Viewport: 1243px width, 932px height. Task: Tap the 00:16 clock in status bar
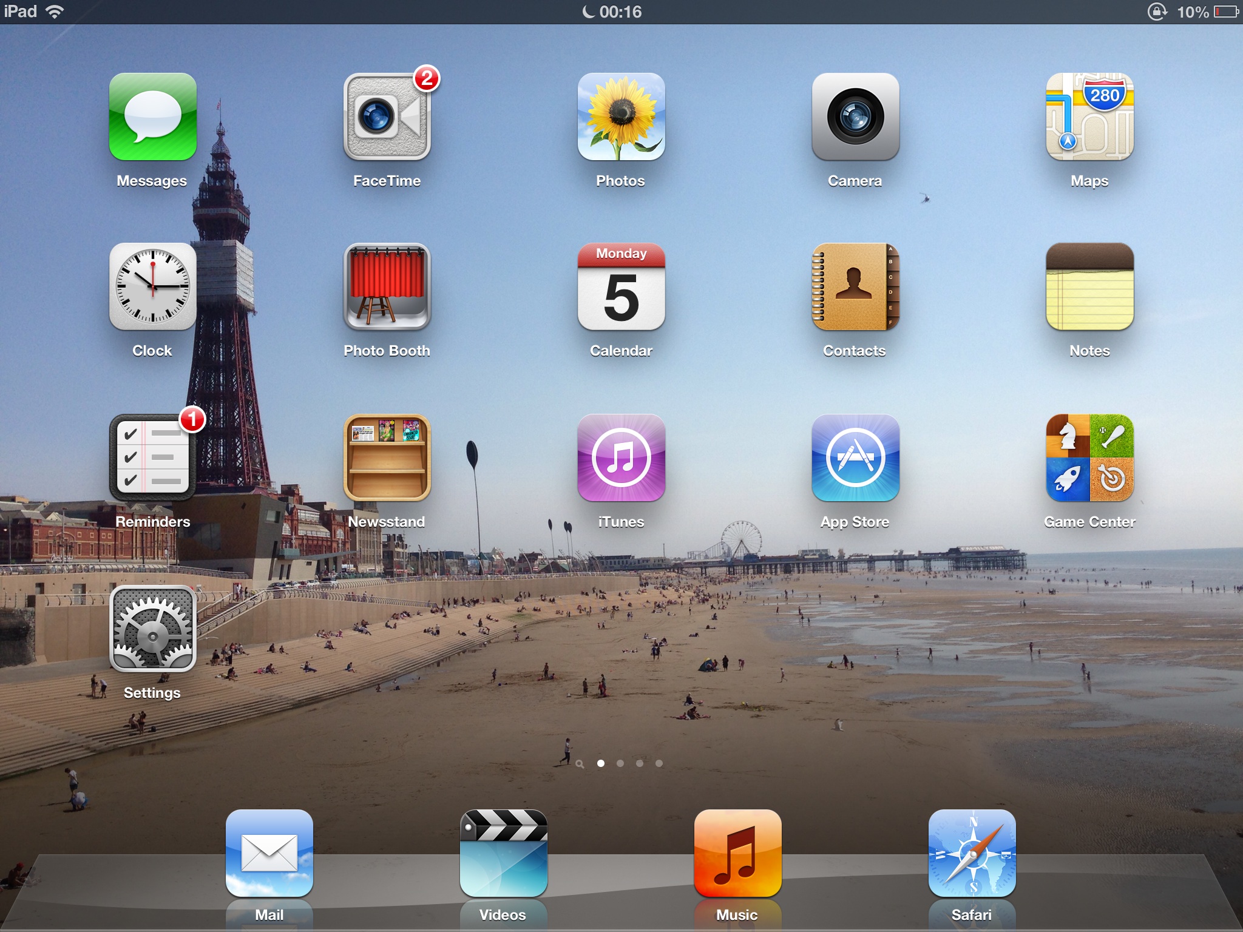pos(620,12)
